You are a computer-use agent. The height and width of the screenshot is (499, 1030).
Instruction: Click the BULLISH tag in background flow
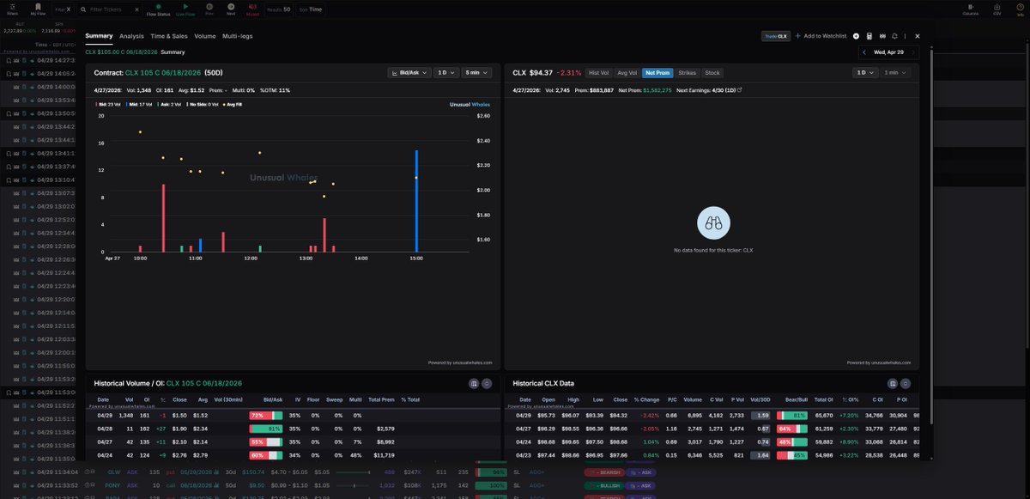point(604,485)
